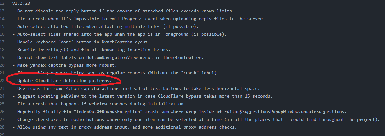Image resolution: width=385 pixels, height=136 pixels.
Task: Select the DvachCaptchaLayout keyboard done line
Action: [x=85, y=42]
